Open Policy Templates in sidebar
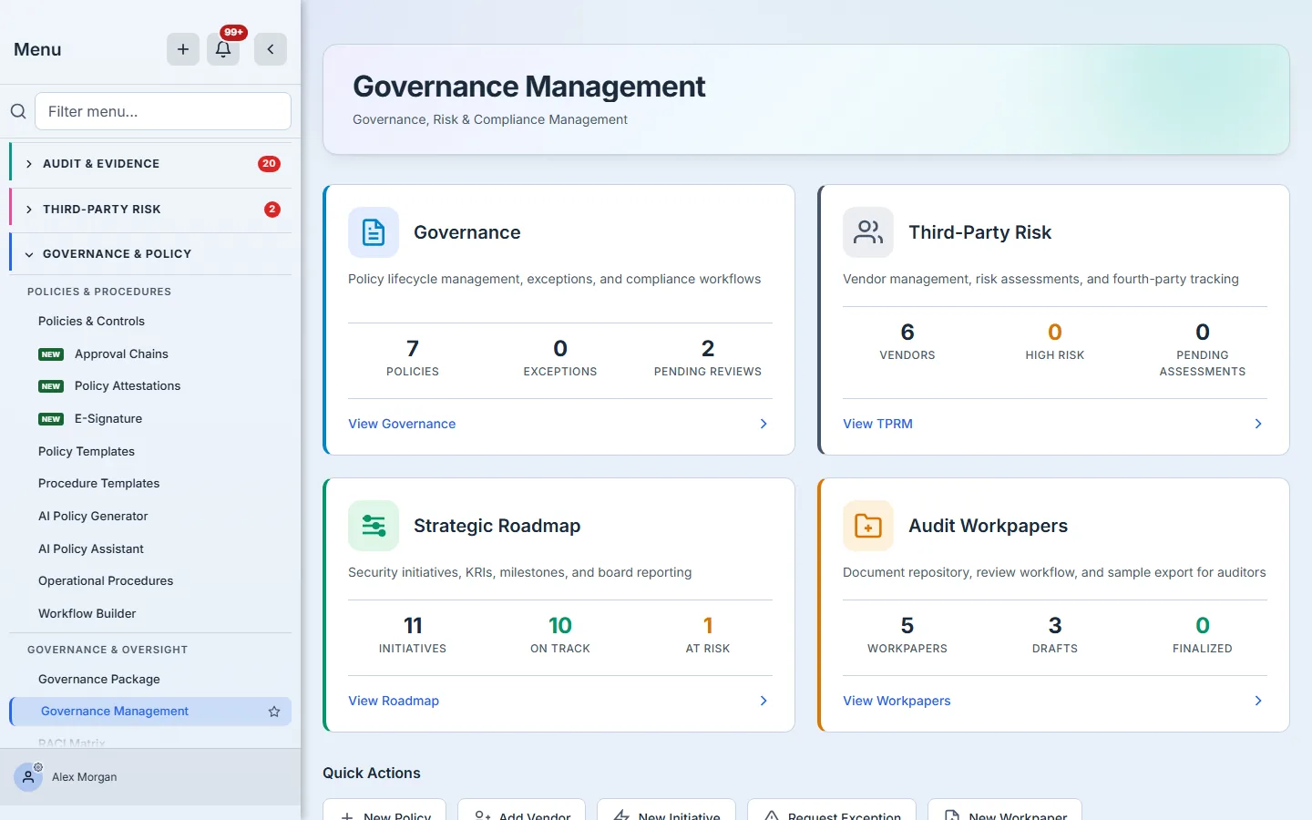Screen dimensions: 1312x820 pos(87,452)
